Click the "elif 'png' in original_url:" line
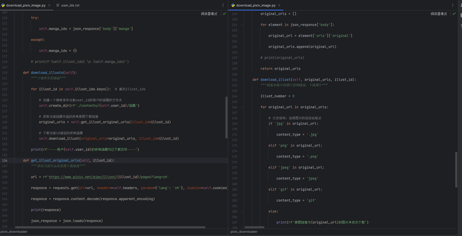462x236 pixels. tap(295, 146)
